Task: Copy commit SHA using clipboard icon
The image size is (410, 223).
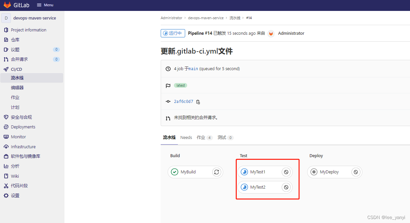Action: pos(198,102)
